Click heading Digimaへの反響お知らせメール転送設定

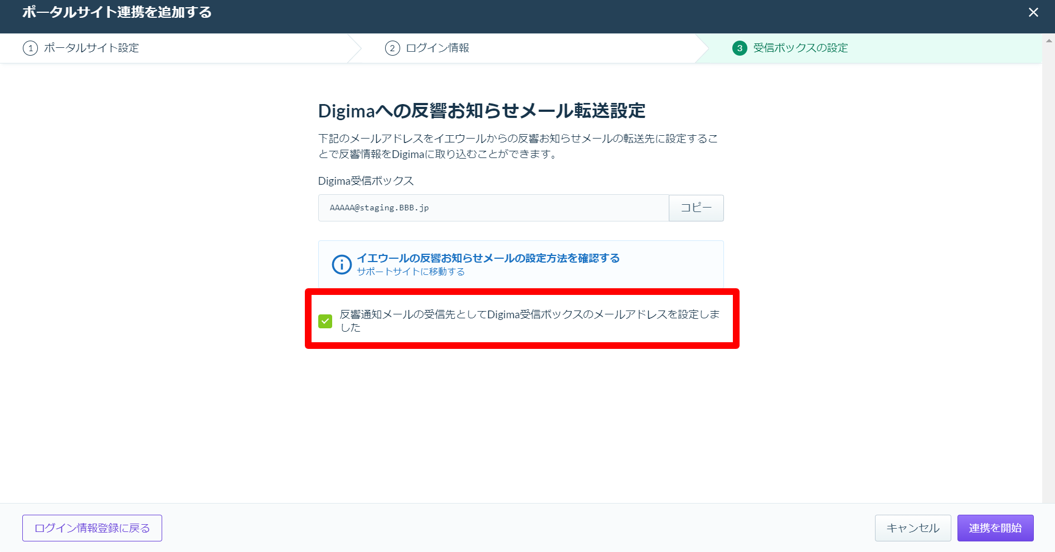click(x=482, y=111)
